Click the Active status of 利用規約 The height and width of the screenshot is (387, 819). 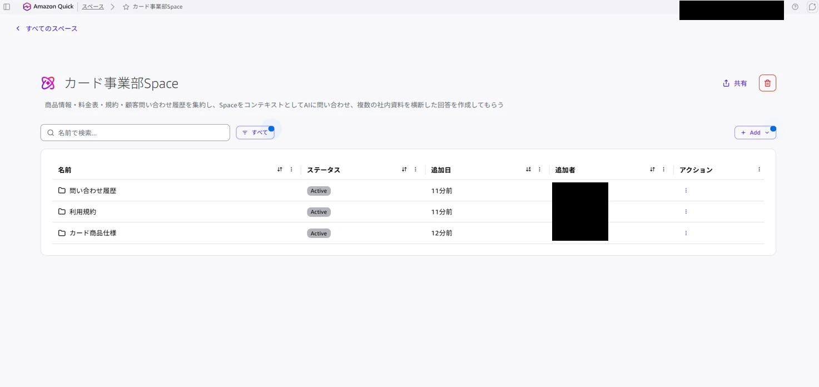tap(319, 212)
